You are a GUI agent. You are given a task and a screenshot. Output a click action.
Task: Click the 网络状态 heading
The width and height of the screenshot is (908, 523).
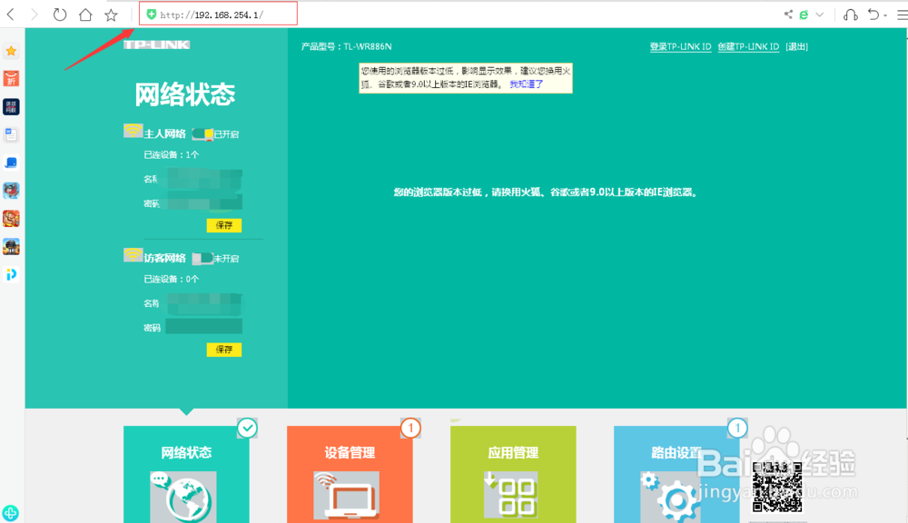point(185,94)
